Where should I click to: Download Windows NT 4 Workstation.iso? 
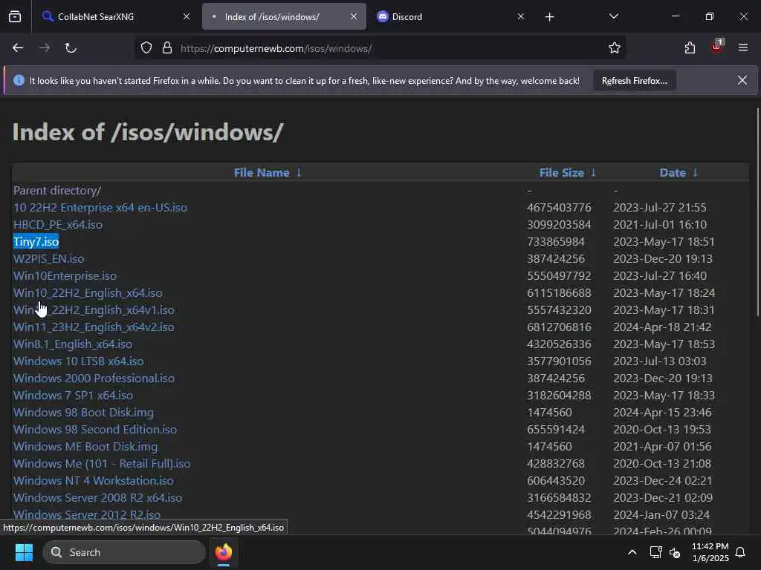(x=93, y=480)
